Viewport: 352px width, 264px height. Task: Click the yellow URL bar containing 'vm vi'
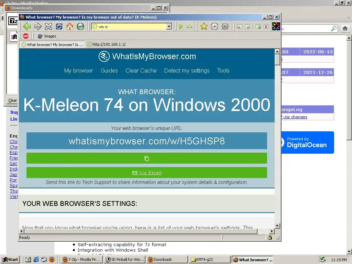(129, 26)
